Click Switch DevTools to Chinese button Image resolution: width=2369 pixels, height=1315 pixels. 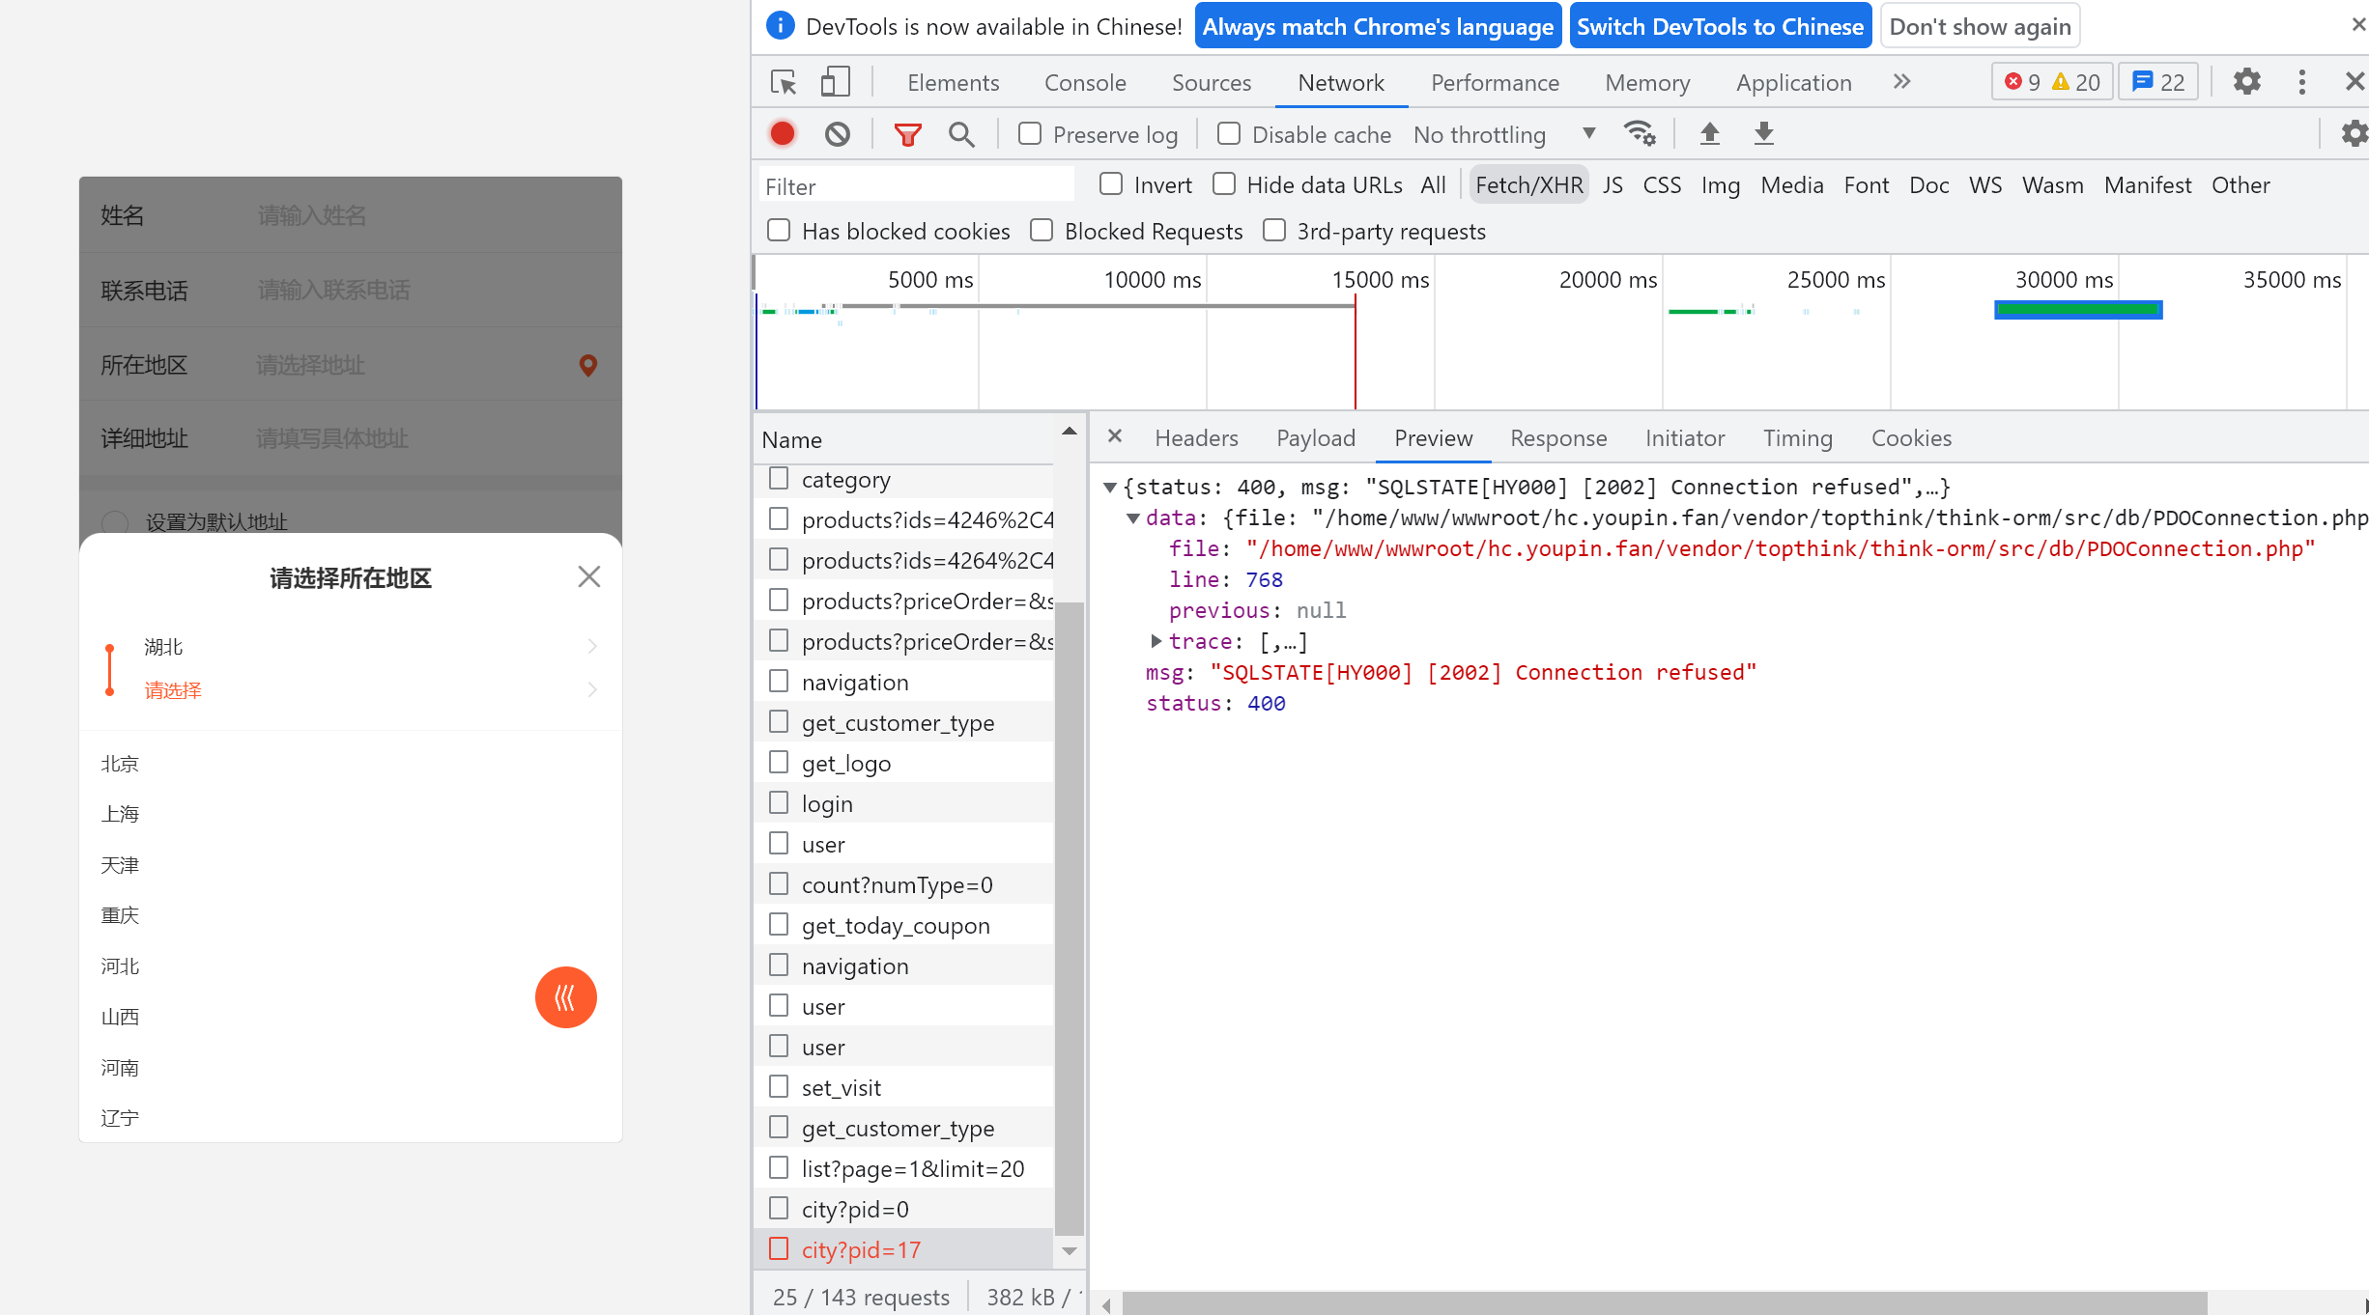[x=1720, y=26]
